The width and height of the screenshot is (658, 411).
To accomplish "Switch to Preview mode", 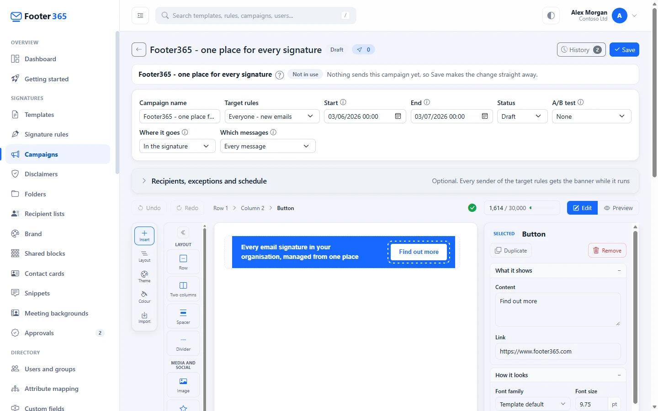I will pos(618,208).
